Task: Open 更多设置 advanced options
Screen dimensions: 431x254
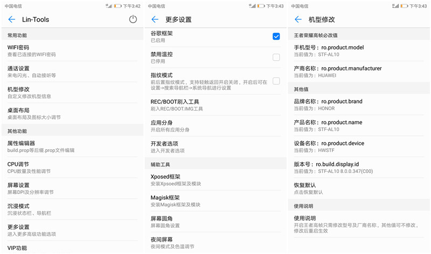Action: [x=72, y=230]
